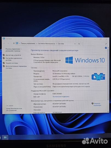Select the Панель управления breadcrumb
Image resolution: width=111 pixels, height=148 pixels.
(28, 43)
